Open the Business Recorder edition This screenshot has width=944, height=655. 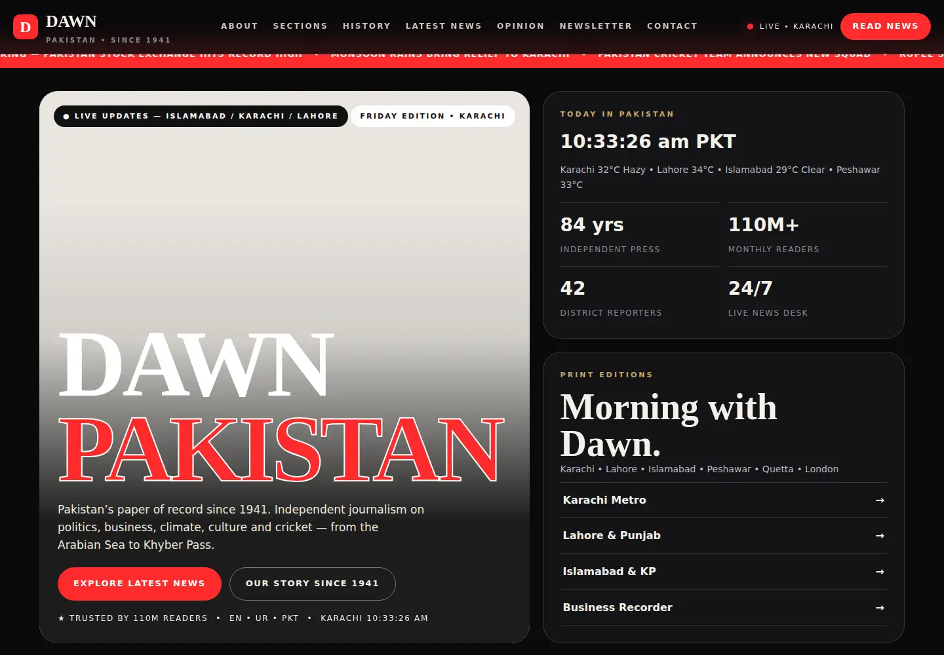tap(724, 608)
